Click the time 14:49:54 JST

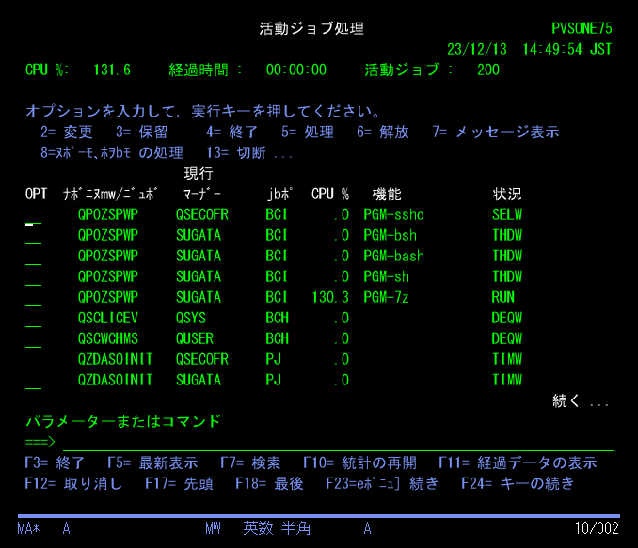567,49
